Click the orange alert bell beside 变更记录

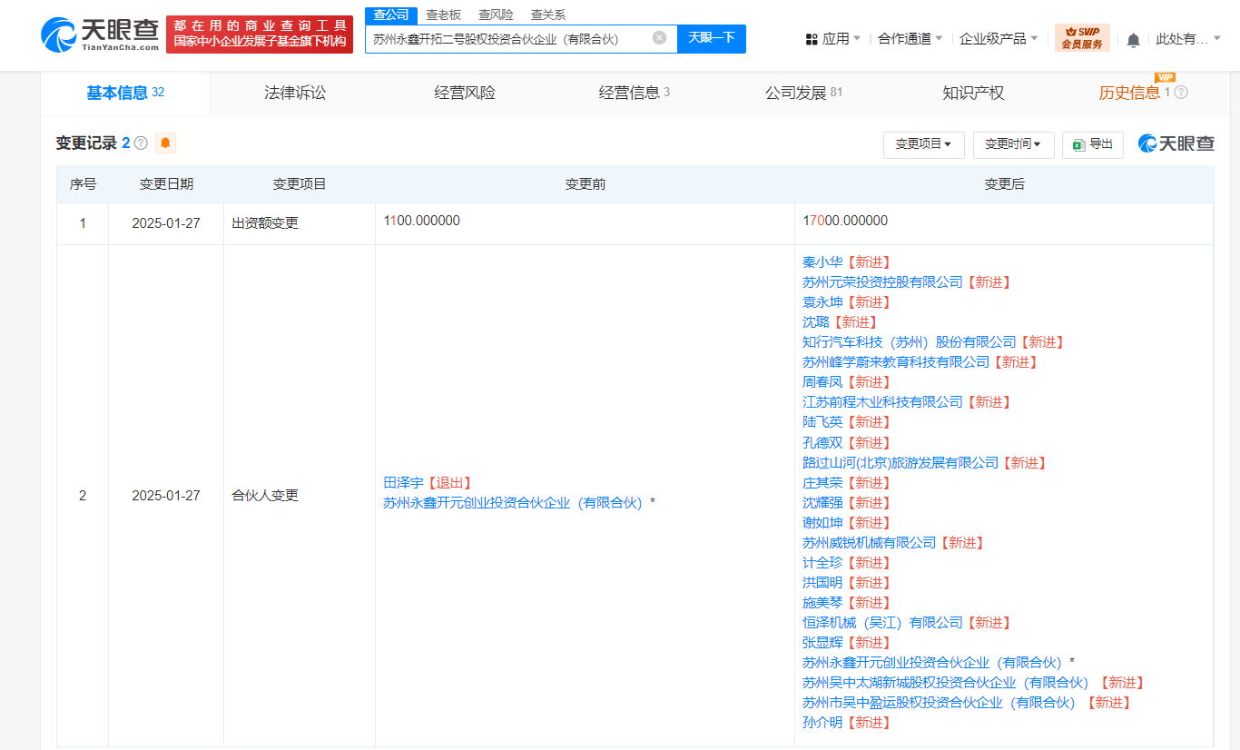(165, 143)
